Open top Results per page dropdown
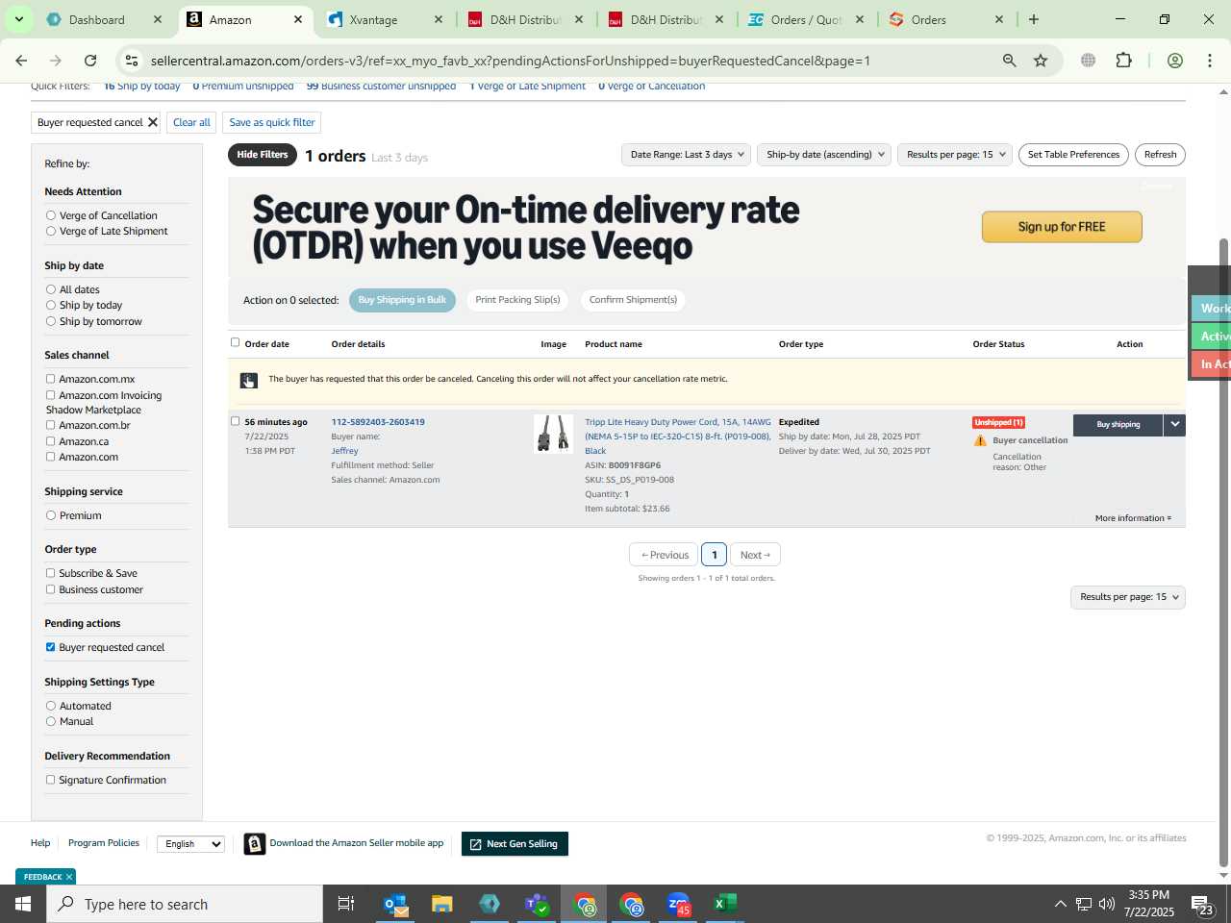The width and height of the screenshot is (1231, 923). coord(955,154)
